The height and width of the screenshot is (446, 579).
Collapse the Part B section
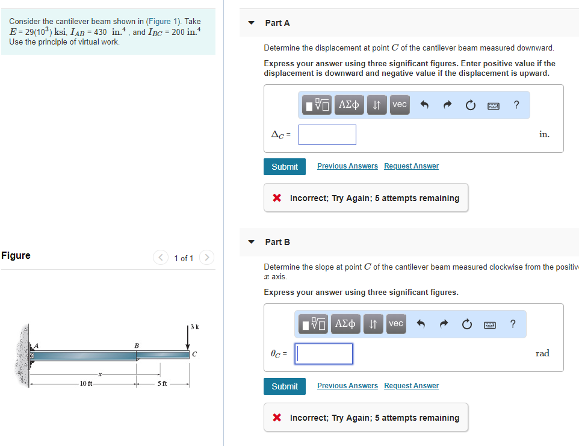[252, 242]
